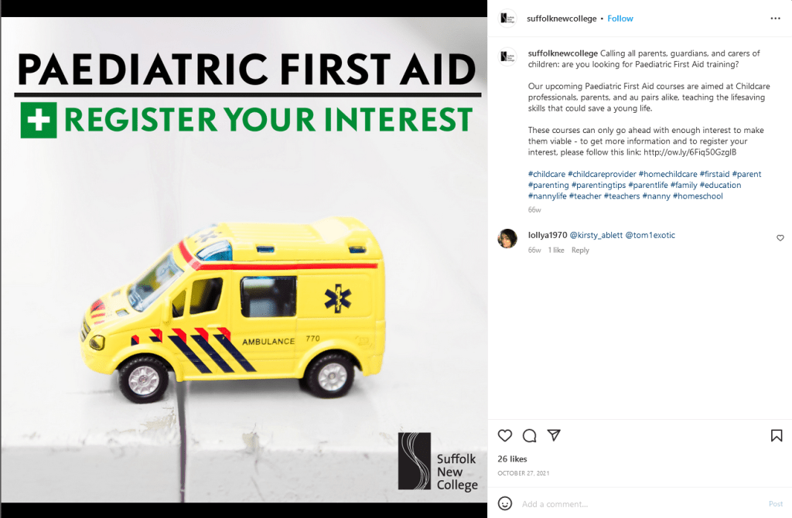Visit @tom1exotic mention
The image size is (792, 518).
click(x=650, y=235)
